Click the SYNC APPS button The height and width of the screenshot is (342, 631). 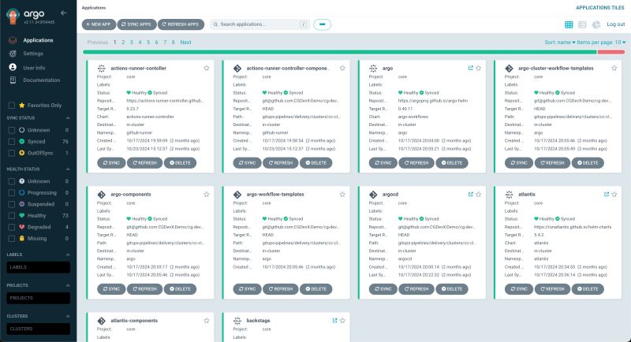pyautogui.click(x=136, y=24)
